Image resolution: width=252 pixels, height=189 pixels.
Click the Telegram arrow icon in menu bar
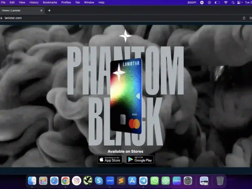(x=202, y=3)
